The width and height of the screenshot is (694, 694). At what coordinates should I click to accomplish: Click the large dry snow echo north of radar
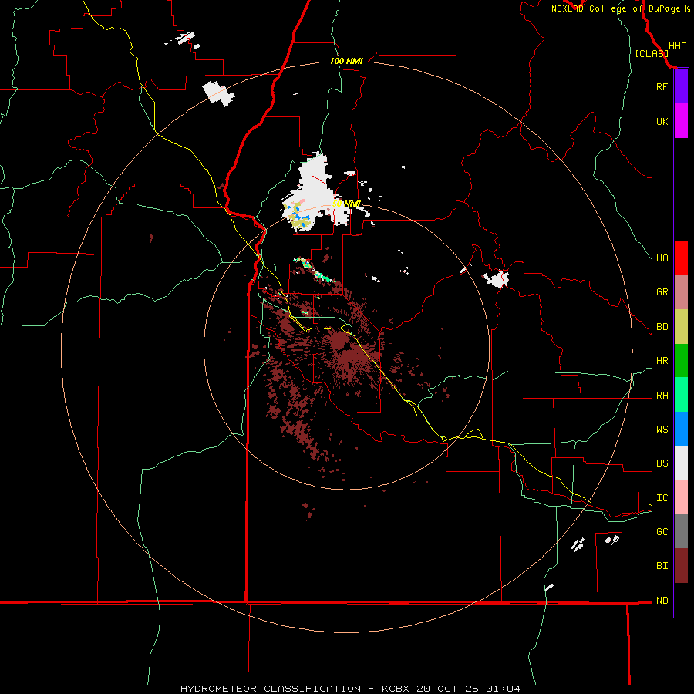click(x=315, y=190)
